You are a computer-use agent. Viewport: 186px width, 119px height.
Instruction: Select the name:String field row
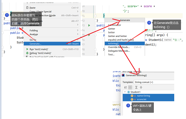pos(149,96)
